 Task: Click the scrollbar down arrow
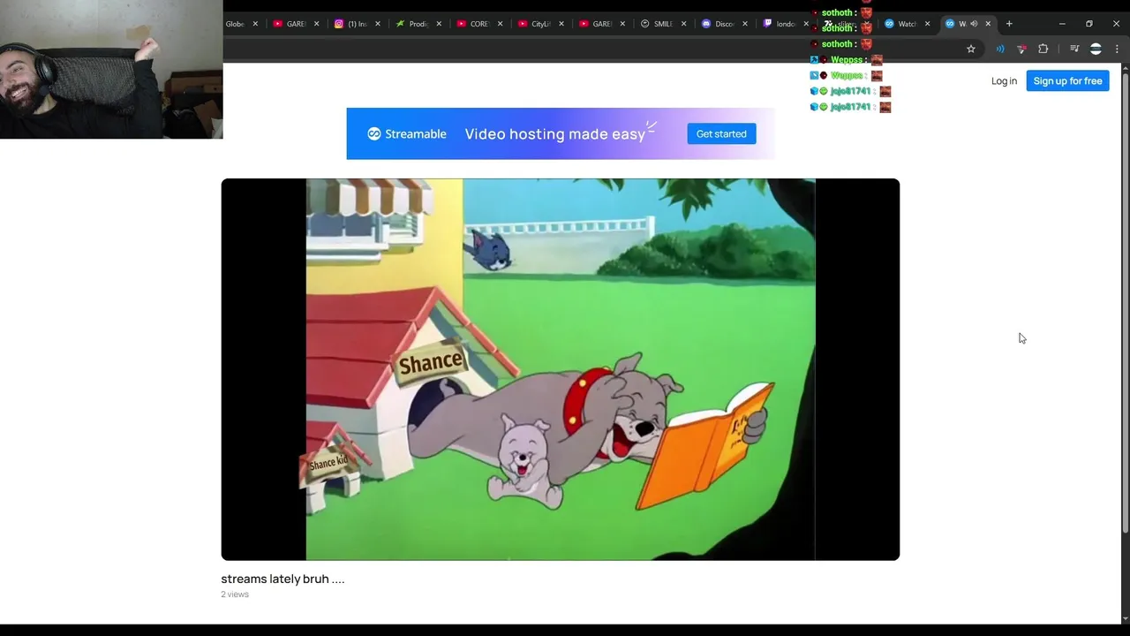tap(1125, 619)
